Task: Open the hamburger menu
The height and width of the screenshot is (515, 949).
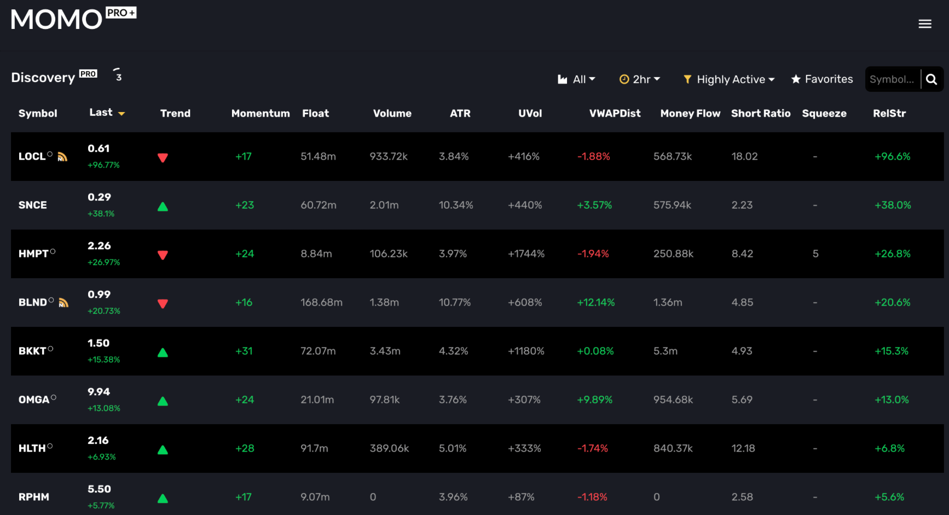Action: (925, 24)
